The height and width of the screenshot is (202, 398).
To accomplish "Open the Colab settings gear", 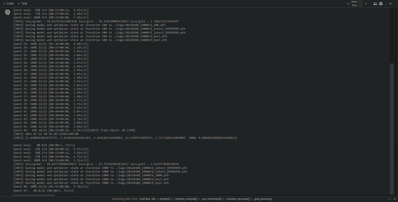I will tap(381, 4).
